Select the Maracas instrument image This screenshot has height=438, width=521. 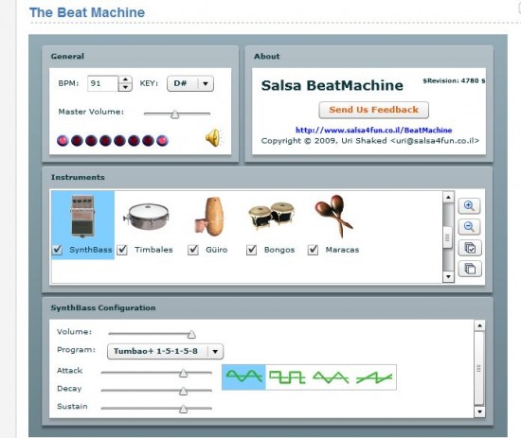coord(333,216)
